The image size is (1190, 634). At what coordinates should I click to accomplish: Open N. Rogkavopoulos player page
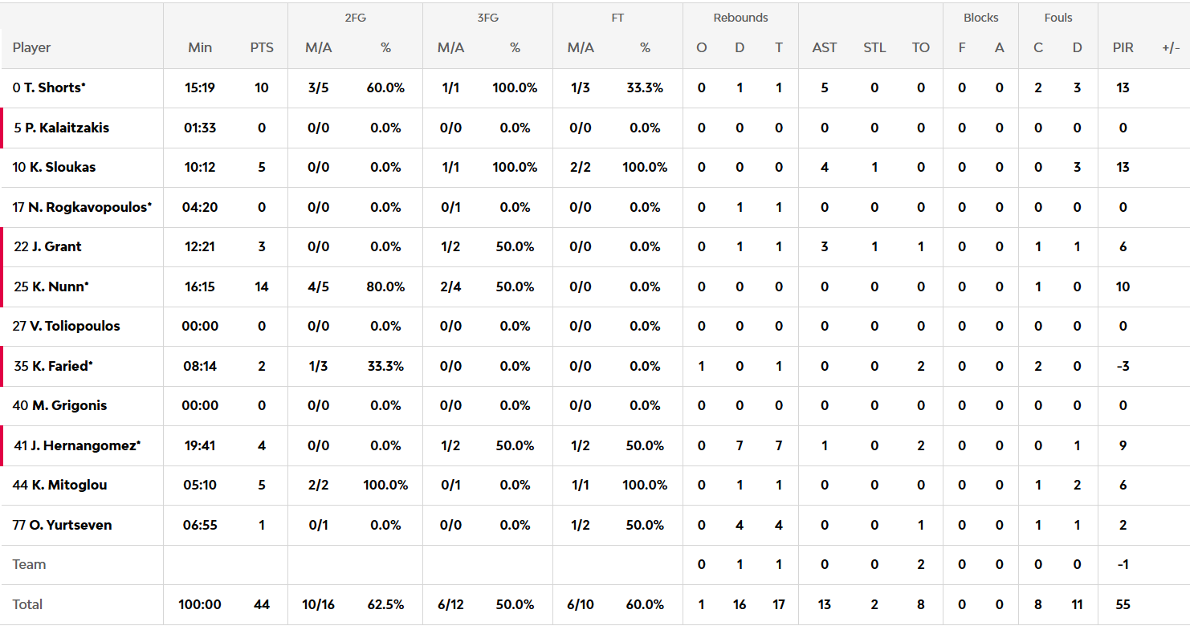coord(88,207)
